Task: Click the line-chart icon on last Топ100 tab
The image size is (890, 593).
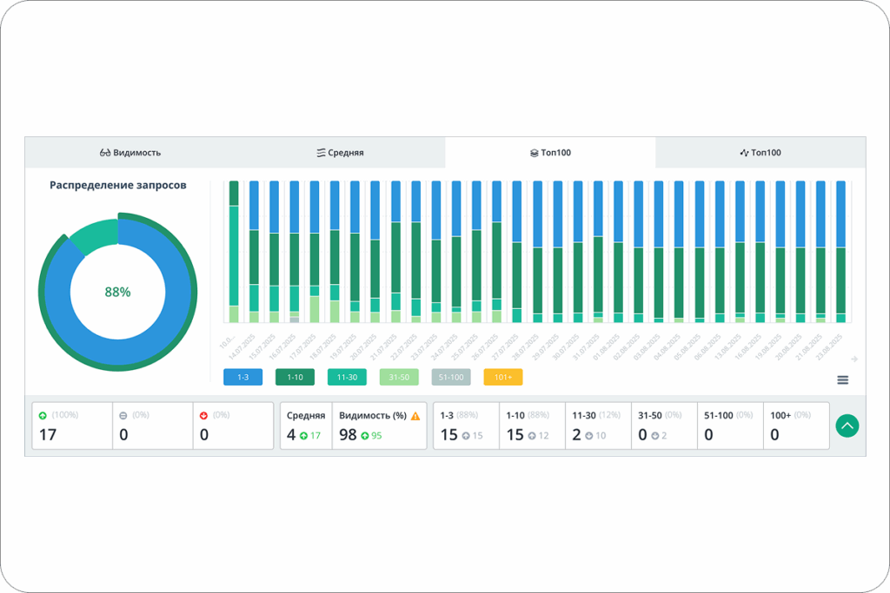Action: coord(744,153)
